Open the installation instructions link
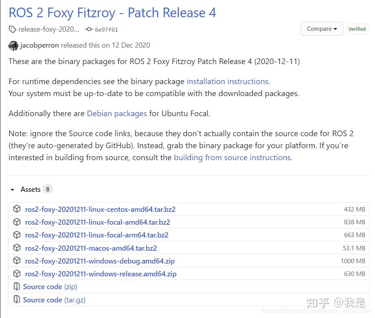The height and width of the screenshot is (318, 375). tap(227, 81)
